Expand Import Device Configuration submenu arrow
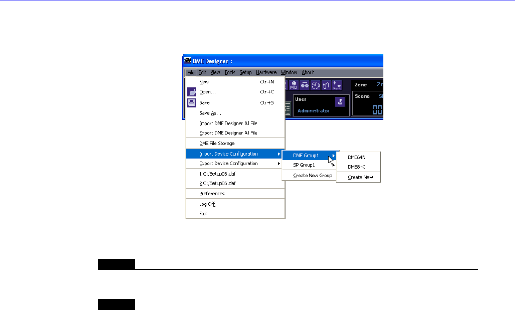This screenshot has width=515, height=326. click(279, 154)
